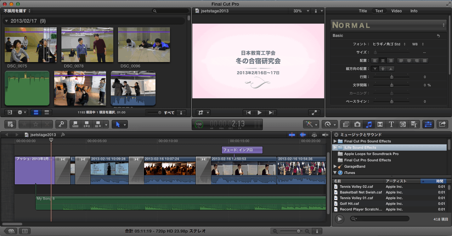The height and width of the screenshot is (236, 452).
Task: Show the Titles browser T icon
Action: pos(391,124)
